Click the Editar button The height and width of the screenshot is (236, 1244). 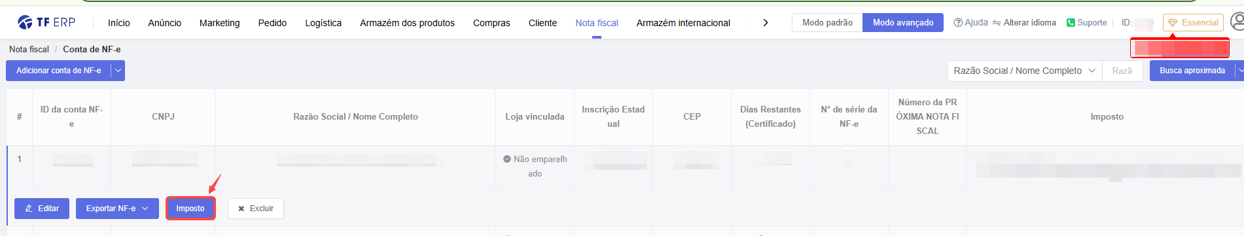tap(42, 209)
